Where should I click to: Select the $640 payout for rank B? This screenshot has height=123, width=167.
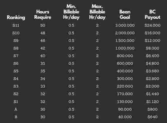pos(153,117)
